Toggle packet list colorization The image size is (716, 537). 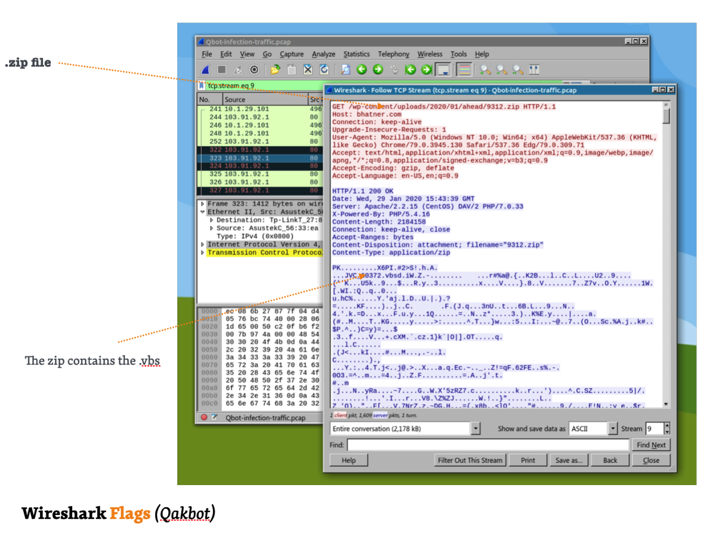coord(465,70)
